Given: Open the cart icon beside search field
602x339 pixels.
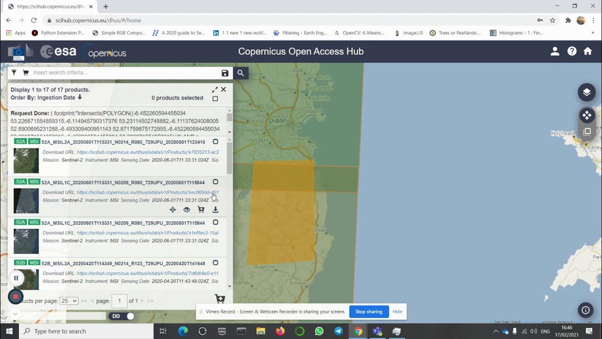Looking at the screenshot, I should (x=26, y=73).
